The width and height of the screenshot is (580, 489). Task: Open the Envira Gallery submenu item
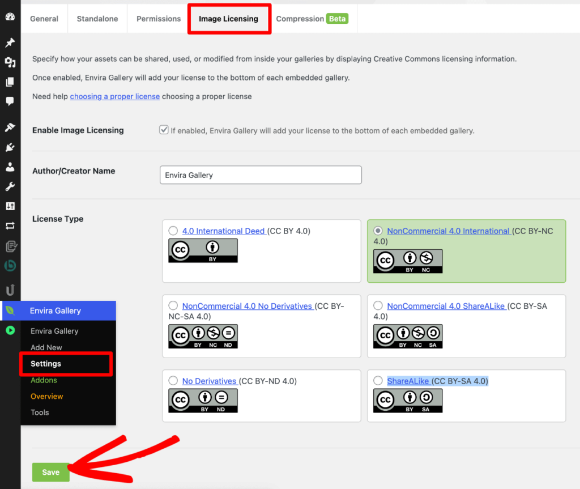(x=54, y=331)
